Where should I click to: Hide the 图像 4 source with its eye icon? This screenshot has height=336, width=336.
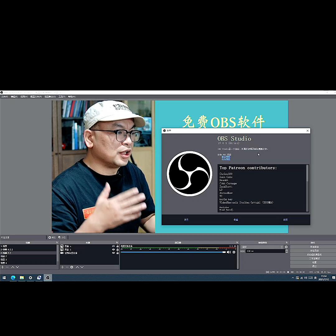click(x=113, y=246)
